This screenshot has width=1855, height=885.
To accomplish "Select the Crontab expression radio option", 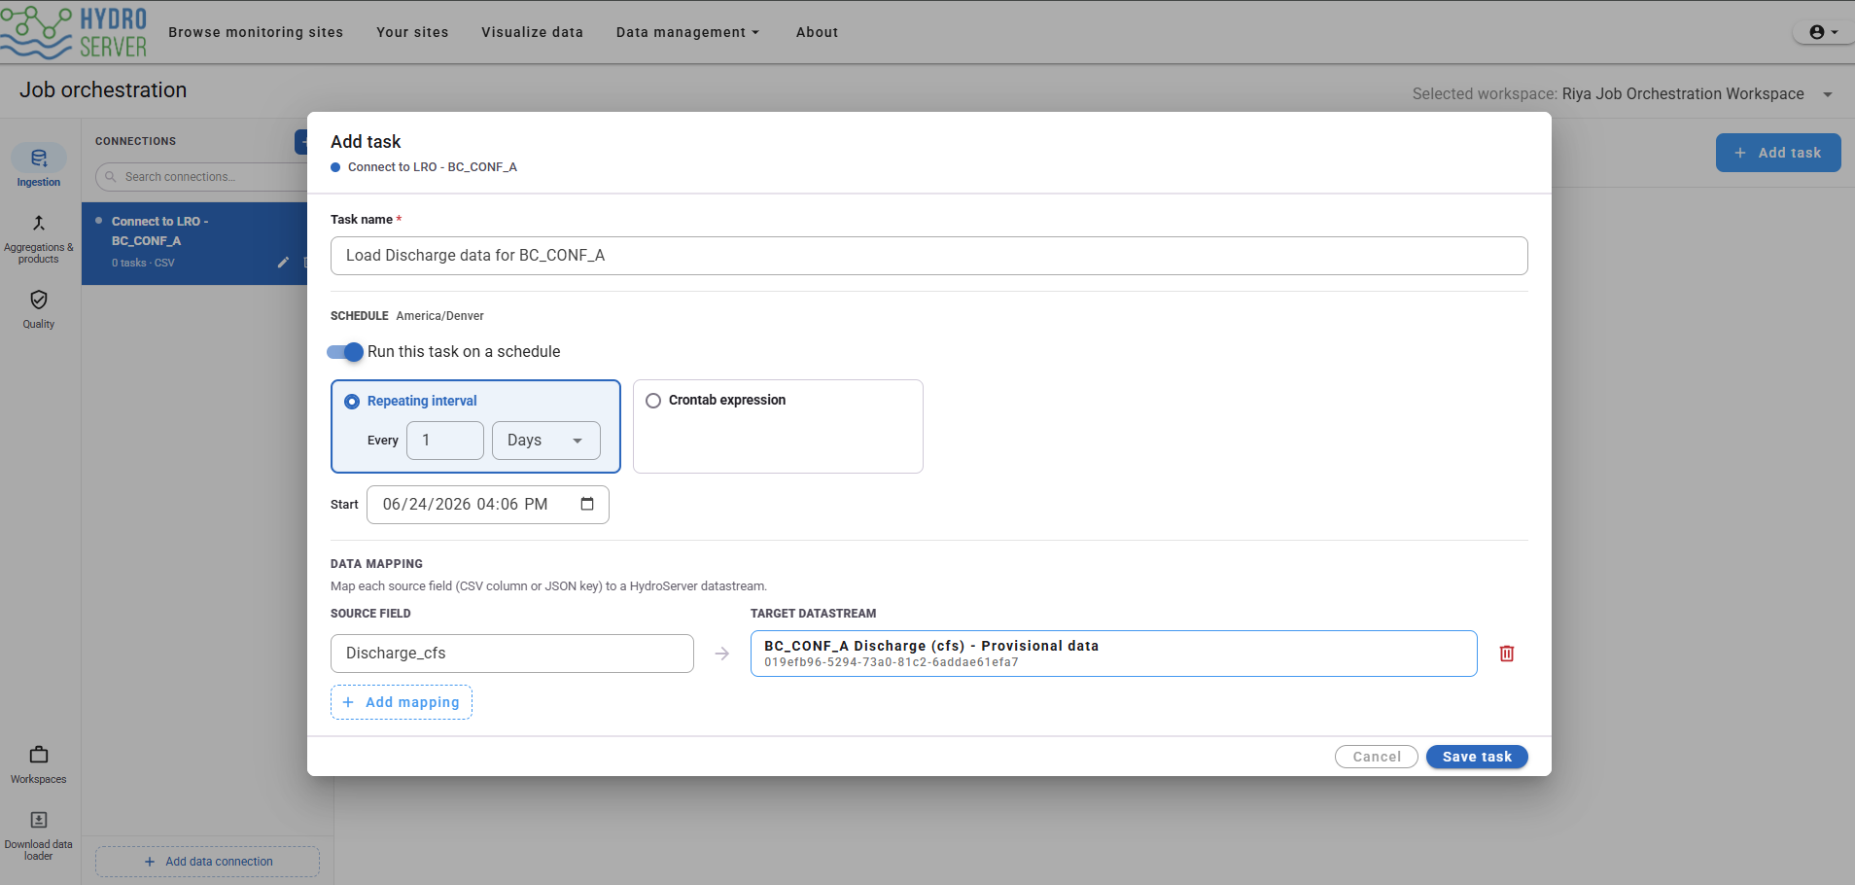I will [653, 401].
